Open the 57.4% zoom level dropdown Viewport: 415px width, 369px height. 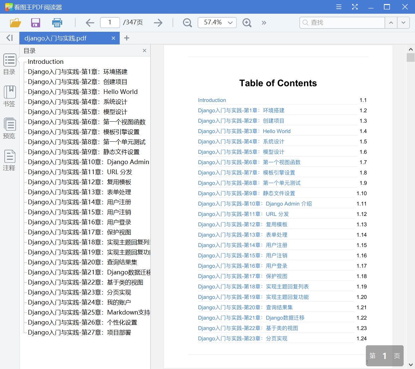pos(230,23)
